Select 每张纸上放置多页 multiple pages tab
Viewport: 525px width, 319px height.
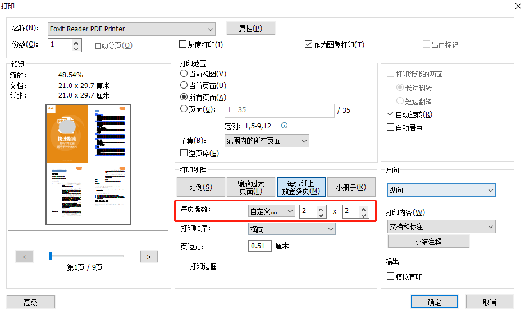302,187
